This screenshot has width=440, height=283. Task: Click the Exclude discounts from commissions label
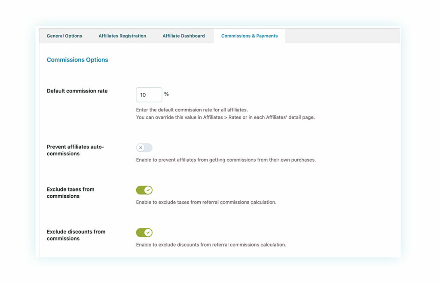pos(76,235)
